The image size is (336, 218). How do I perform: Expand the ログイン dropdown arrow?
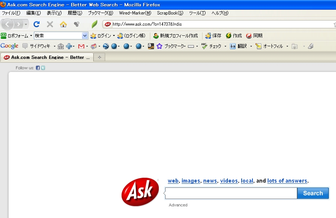click(x=114, y=36)
